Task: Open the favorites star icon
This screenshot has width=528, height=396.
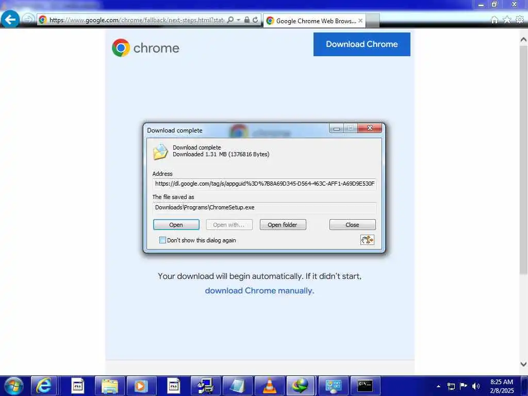Action: 507,20
